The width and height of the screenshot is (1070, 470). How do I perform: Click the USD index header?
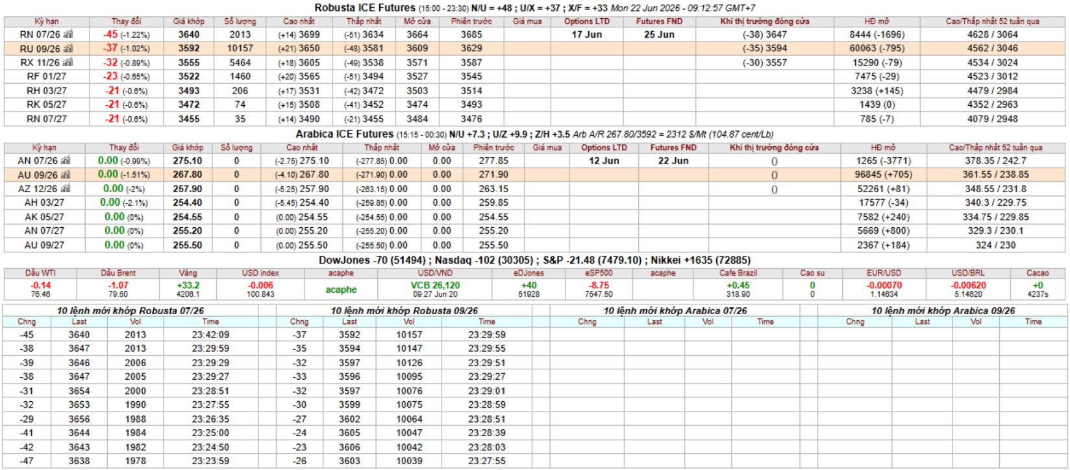(x=260, y=273)
